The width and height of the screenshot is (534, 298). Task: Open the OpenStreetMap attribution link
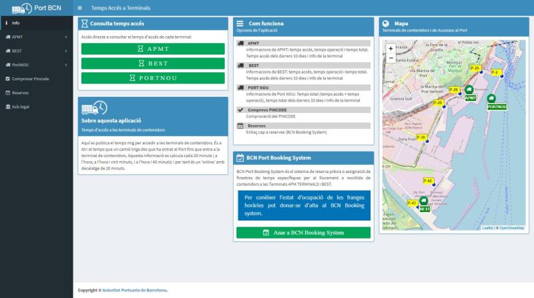coord(511,228)
